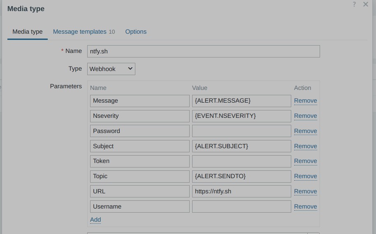Click the {ALERT.SENDTO} value field
The image size is (376, 234).
241,177
